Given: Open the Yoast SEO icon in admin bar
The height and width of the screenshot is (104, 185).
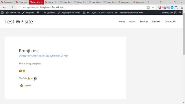Looking at the screenshot, I should (x=84, y=13).
